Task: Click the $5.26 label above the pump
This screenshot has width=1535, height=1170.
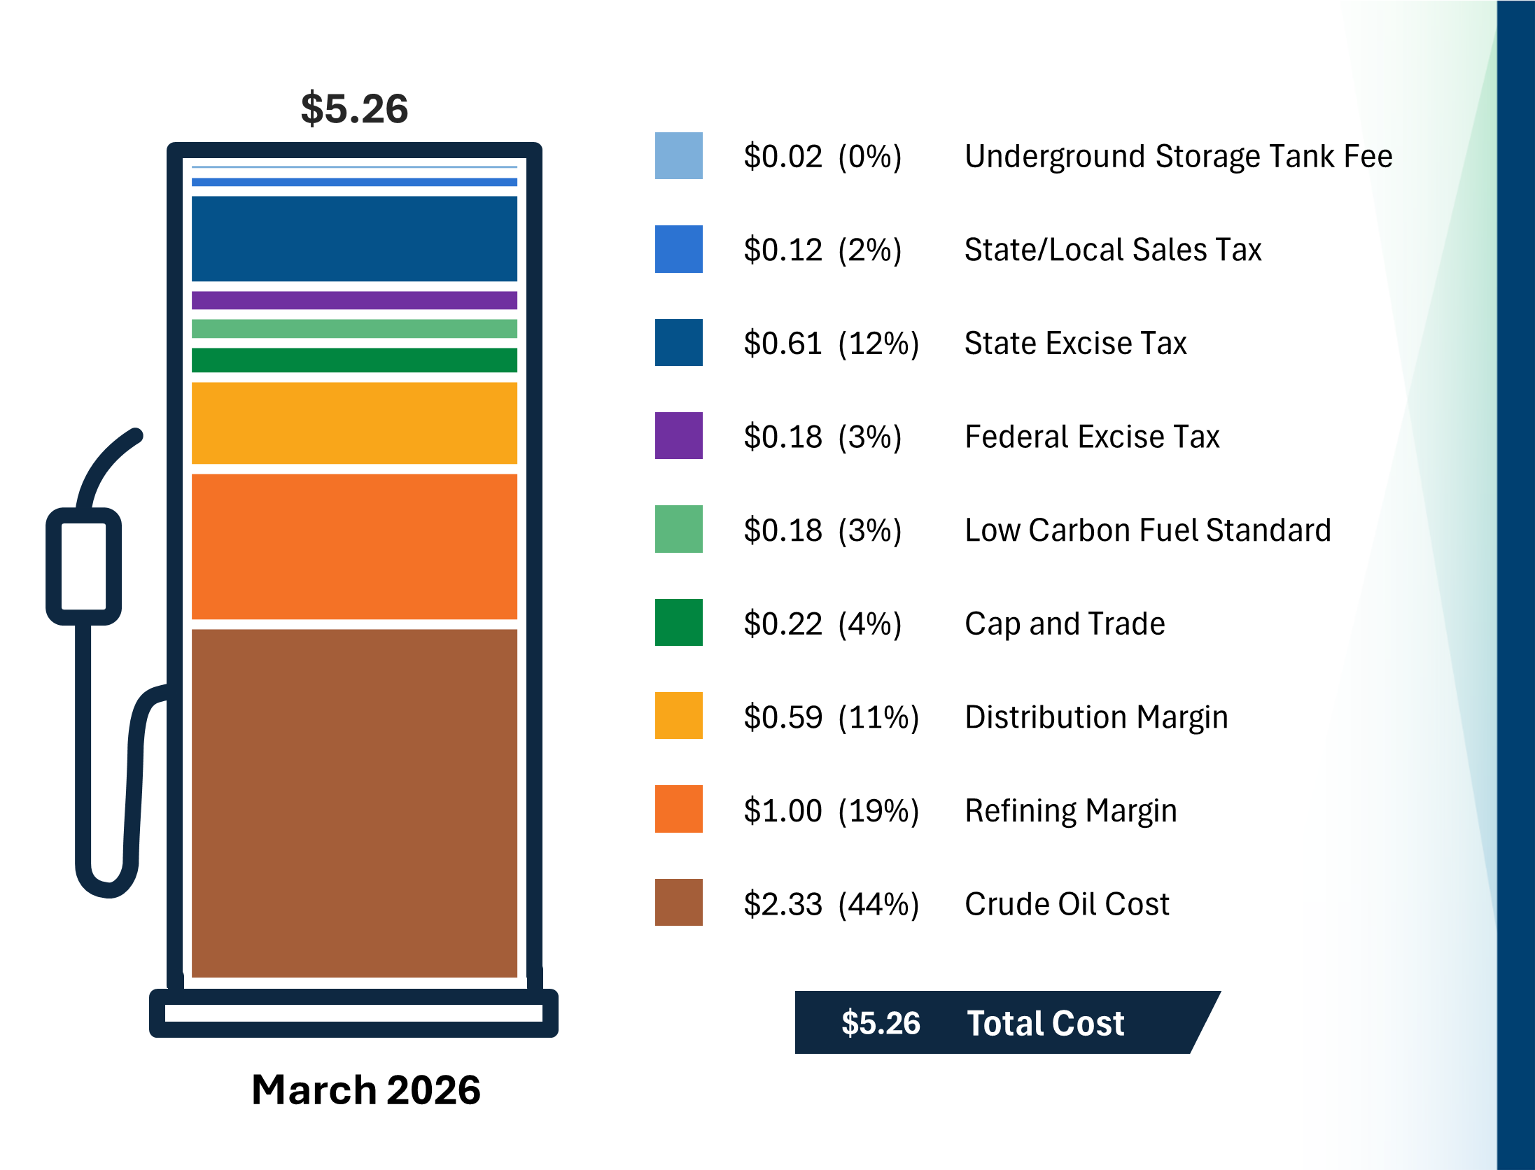Action: click(x=354, y=108)
